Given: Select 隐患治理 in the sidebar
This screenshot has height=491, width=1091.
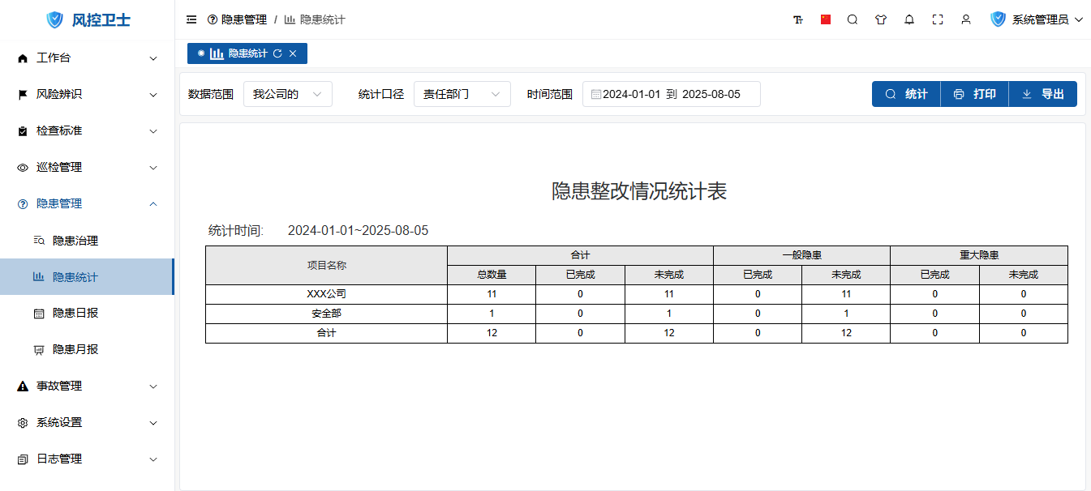Looking at the screenshot, I should [75, 241].
